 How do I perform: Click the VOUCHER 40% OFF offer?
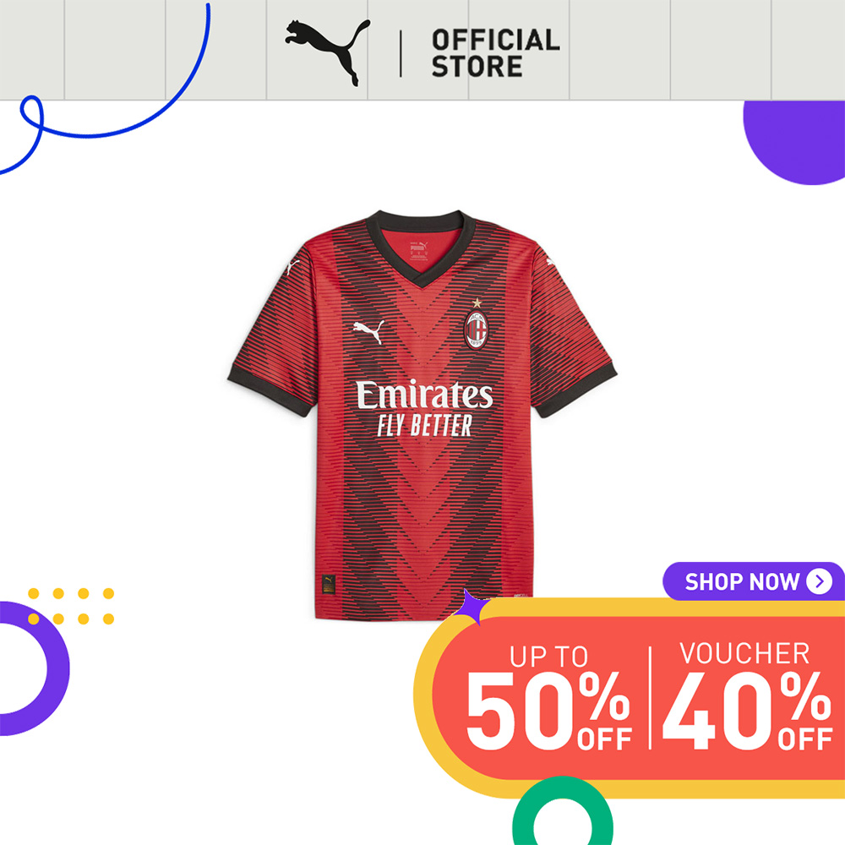[x=748, y=695]
